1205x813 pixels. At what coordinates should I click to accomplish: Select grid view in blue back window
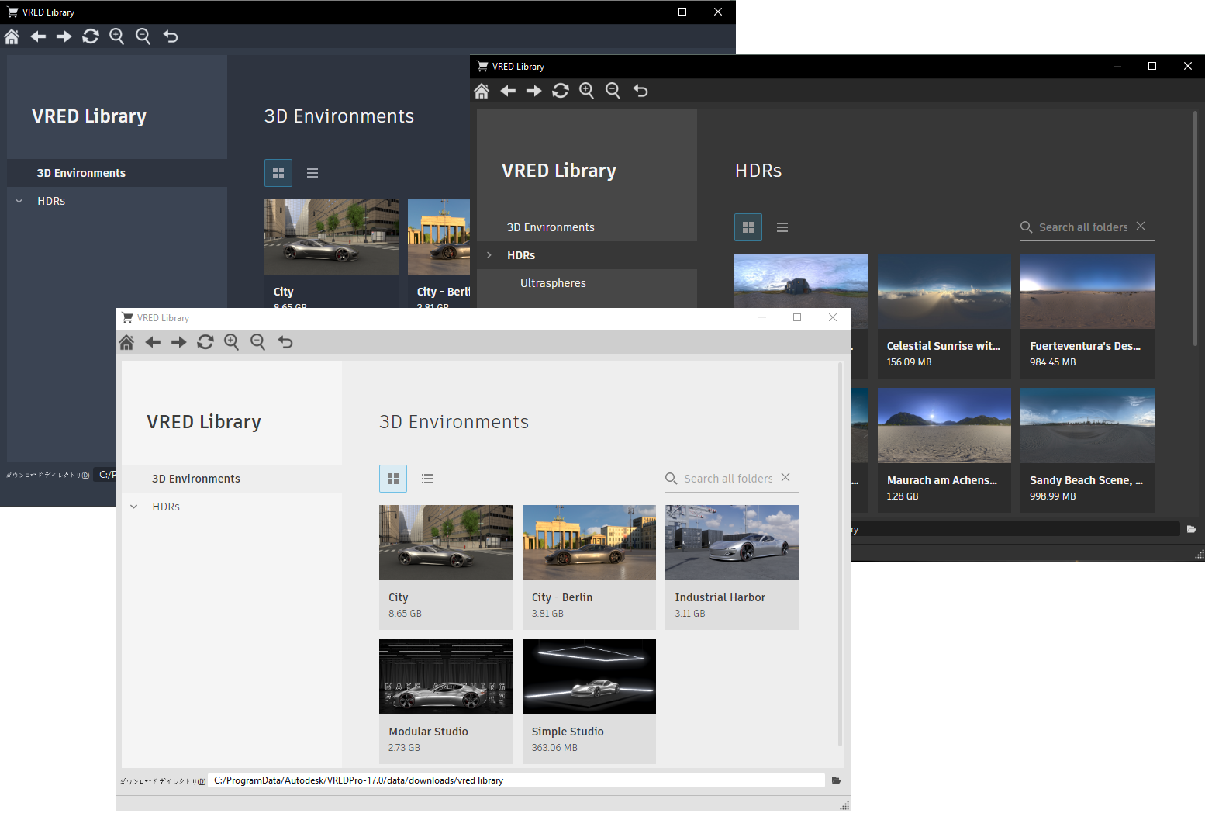278,173
